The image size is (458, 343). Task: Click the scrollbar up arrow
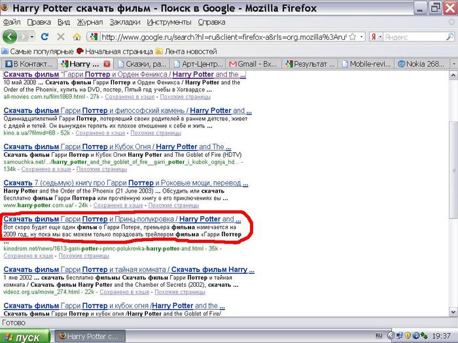tap(453, 75)
